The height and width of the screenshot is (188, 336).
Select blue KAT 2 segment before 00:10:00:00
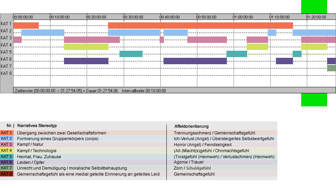[43, 33]
